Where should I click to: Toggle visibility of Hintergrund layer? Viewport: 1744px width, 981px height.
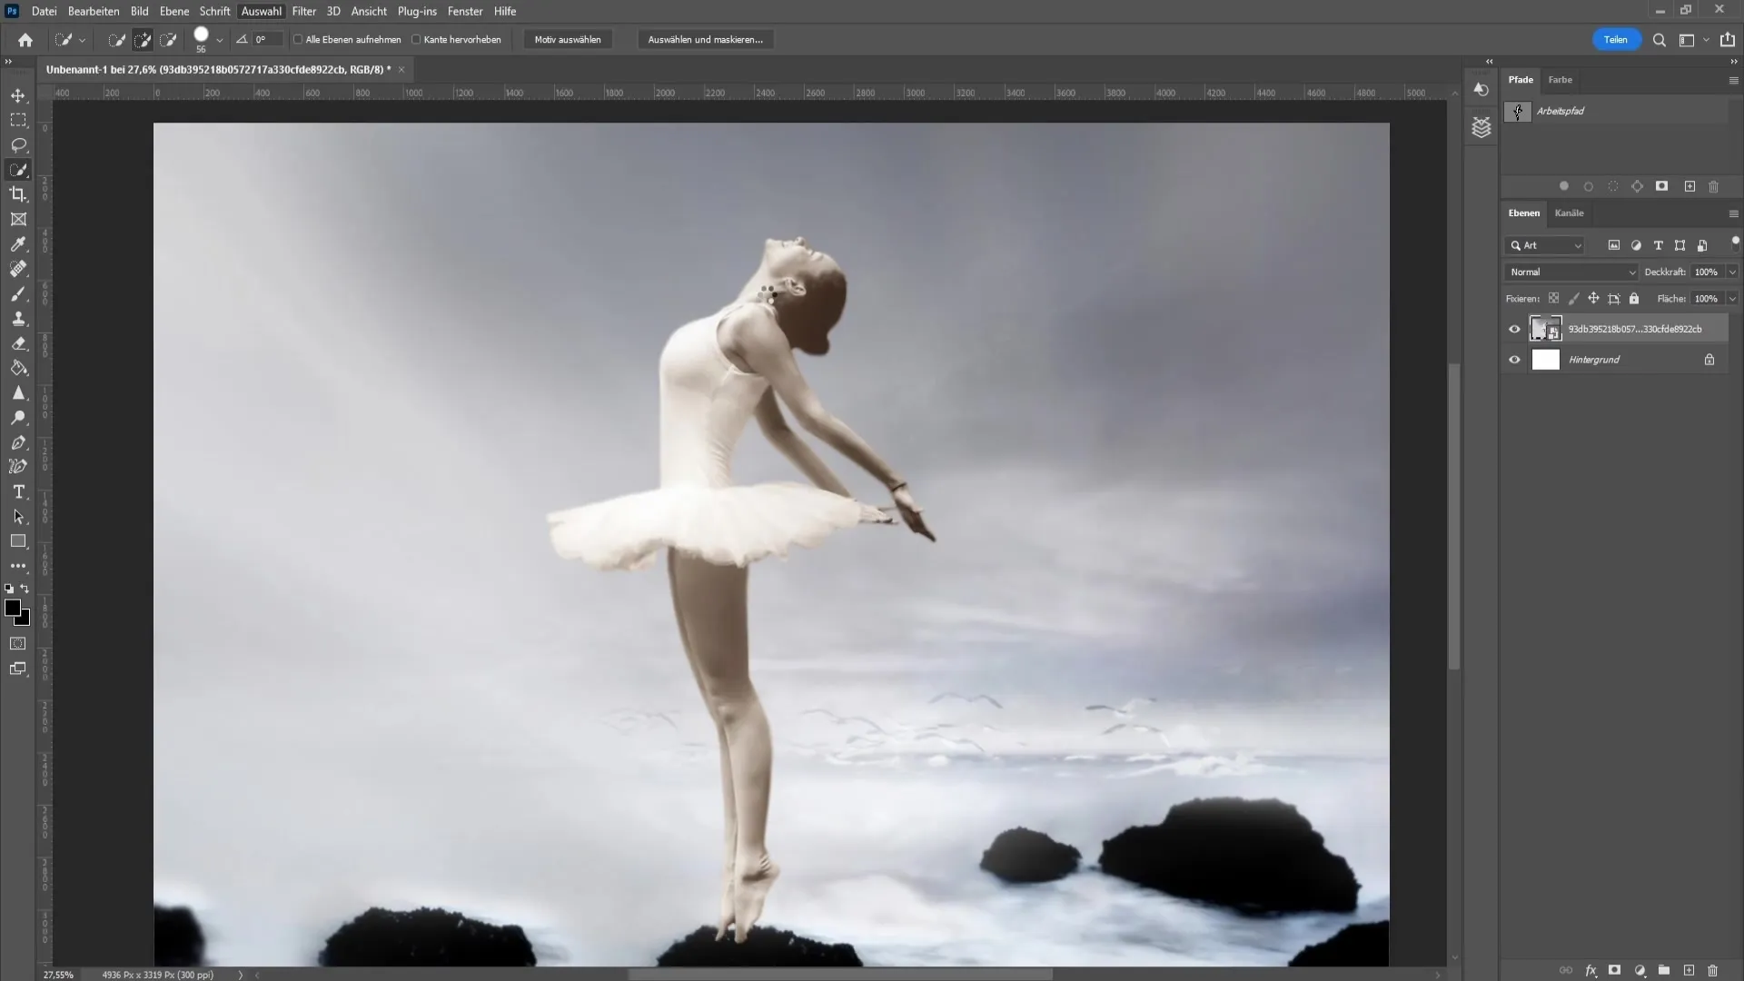click(1514, 360)
